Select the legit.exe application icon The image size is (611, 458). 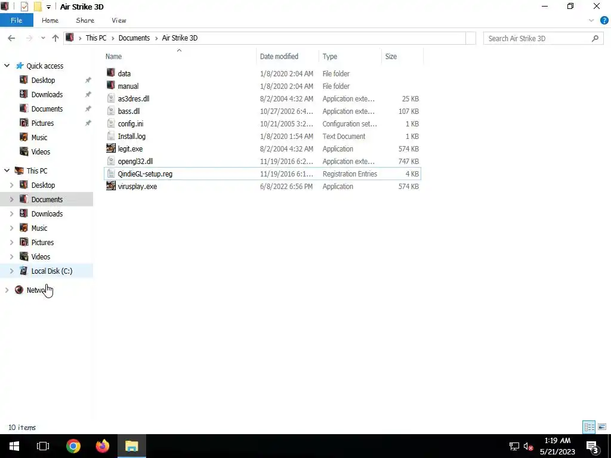pos(111,148)
